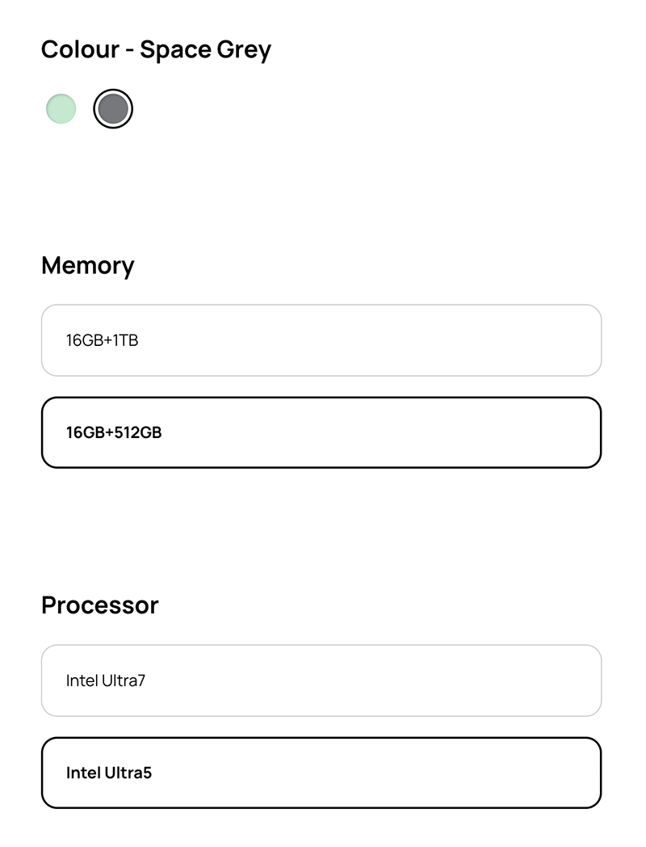Click the "16GB+1TB" text label

(102, 340)
